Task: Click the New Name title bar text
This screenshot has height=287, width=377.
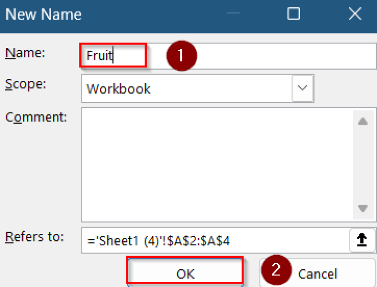Action: pos(44,14)
